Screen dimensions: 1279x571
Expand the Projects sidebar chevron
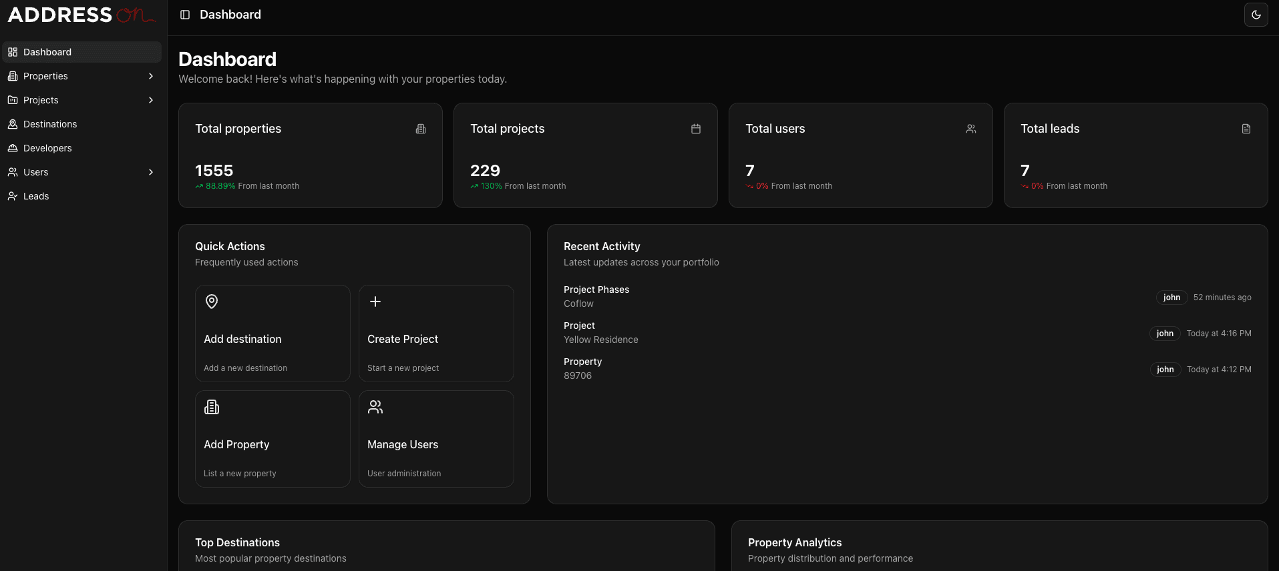tap(151, 100)
